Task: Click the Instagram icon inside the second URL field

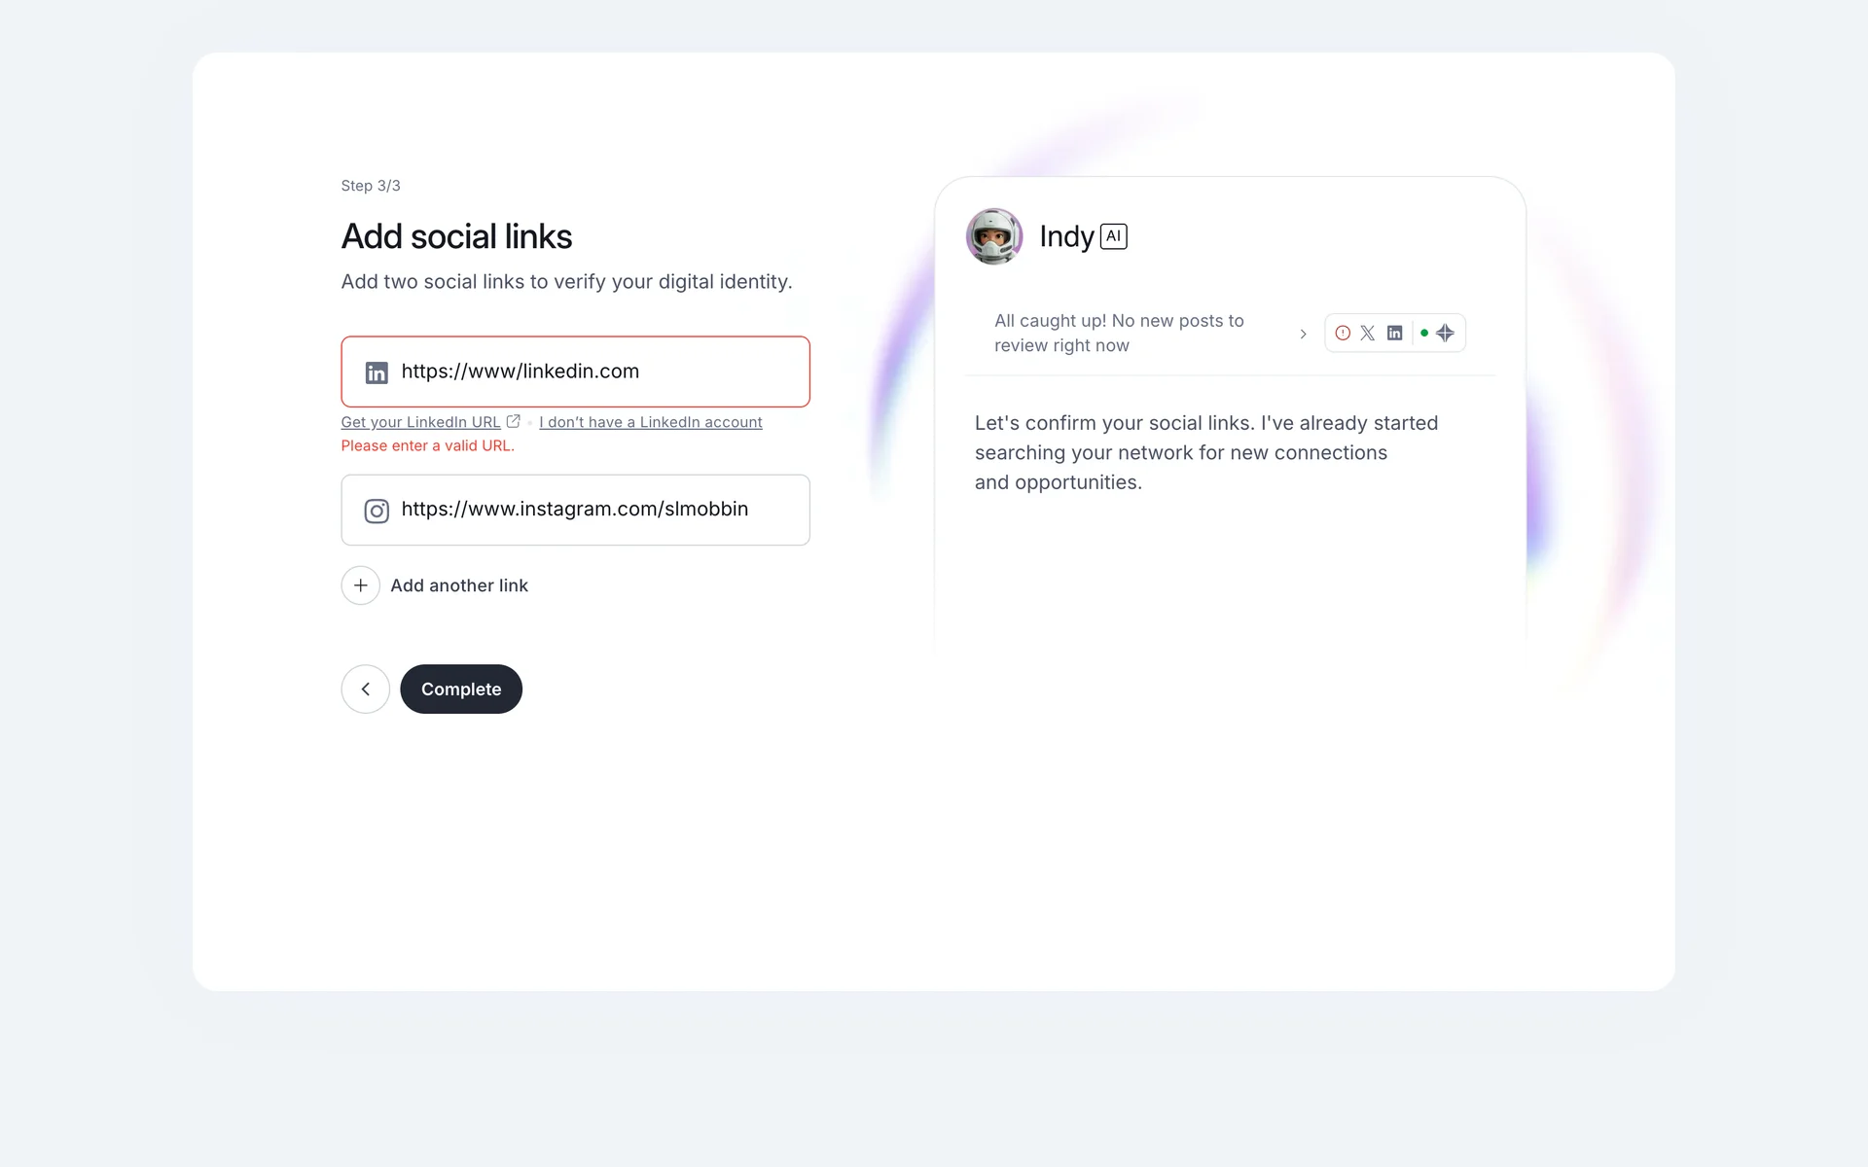Action: [377, 511]
